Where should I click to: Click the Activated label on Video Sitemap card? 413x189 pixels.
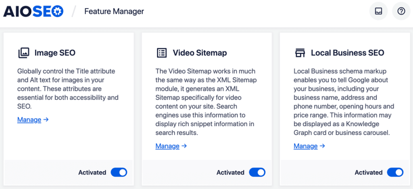(230, 173)
